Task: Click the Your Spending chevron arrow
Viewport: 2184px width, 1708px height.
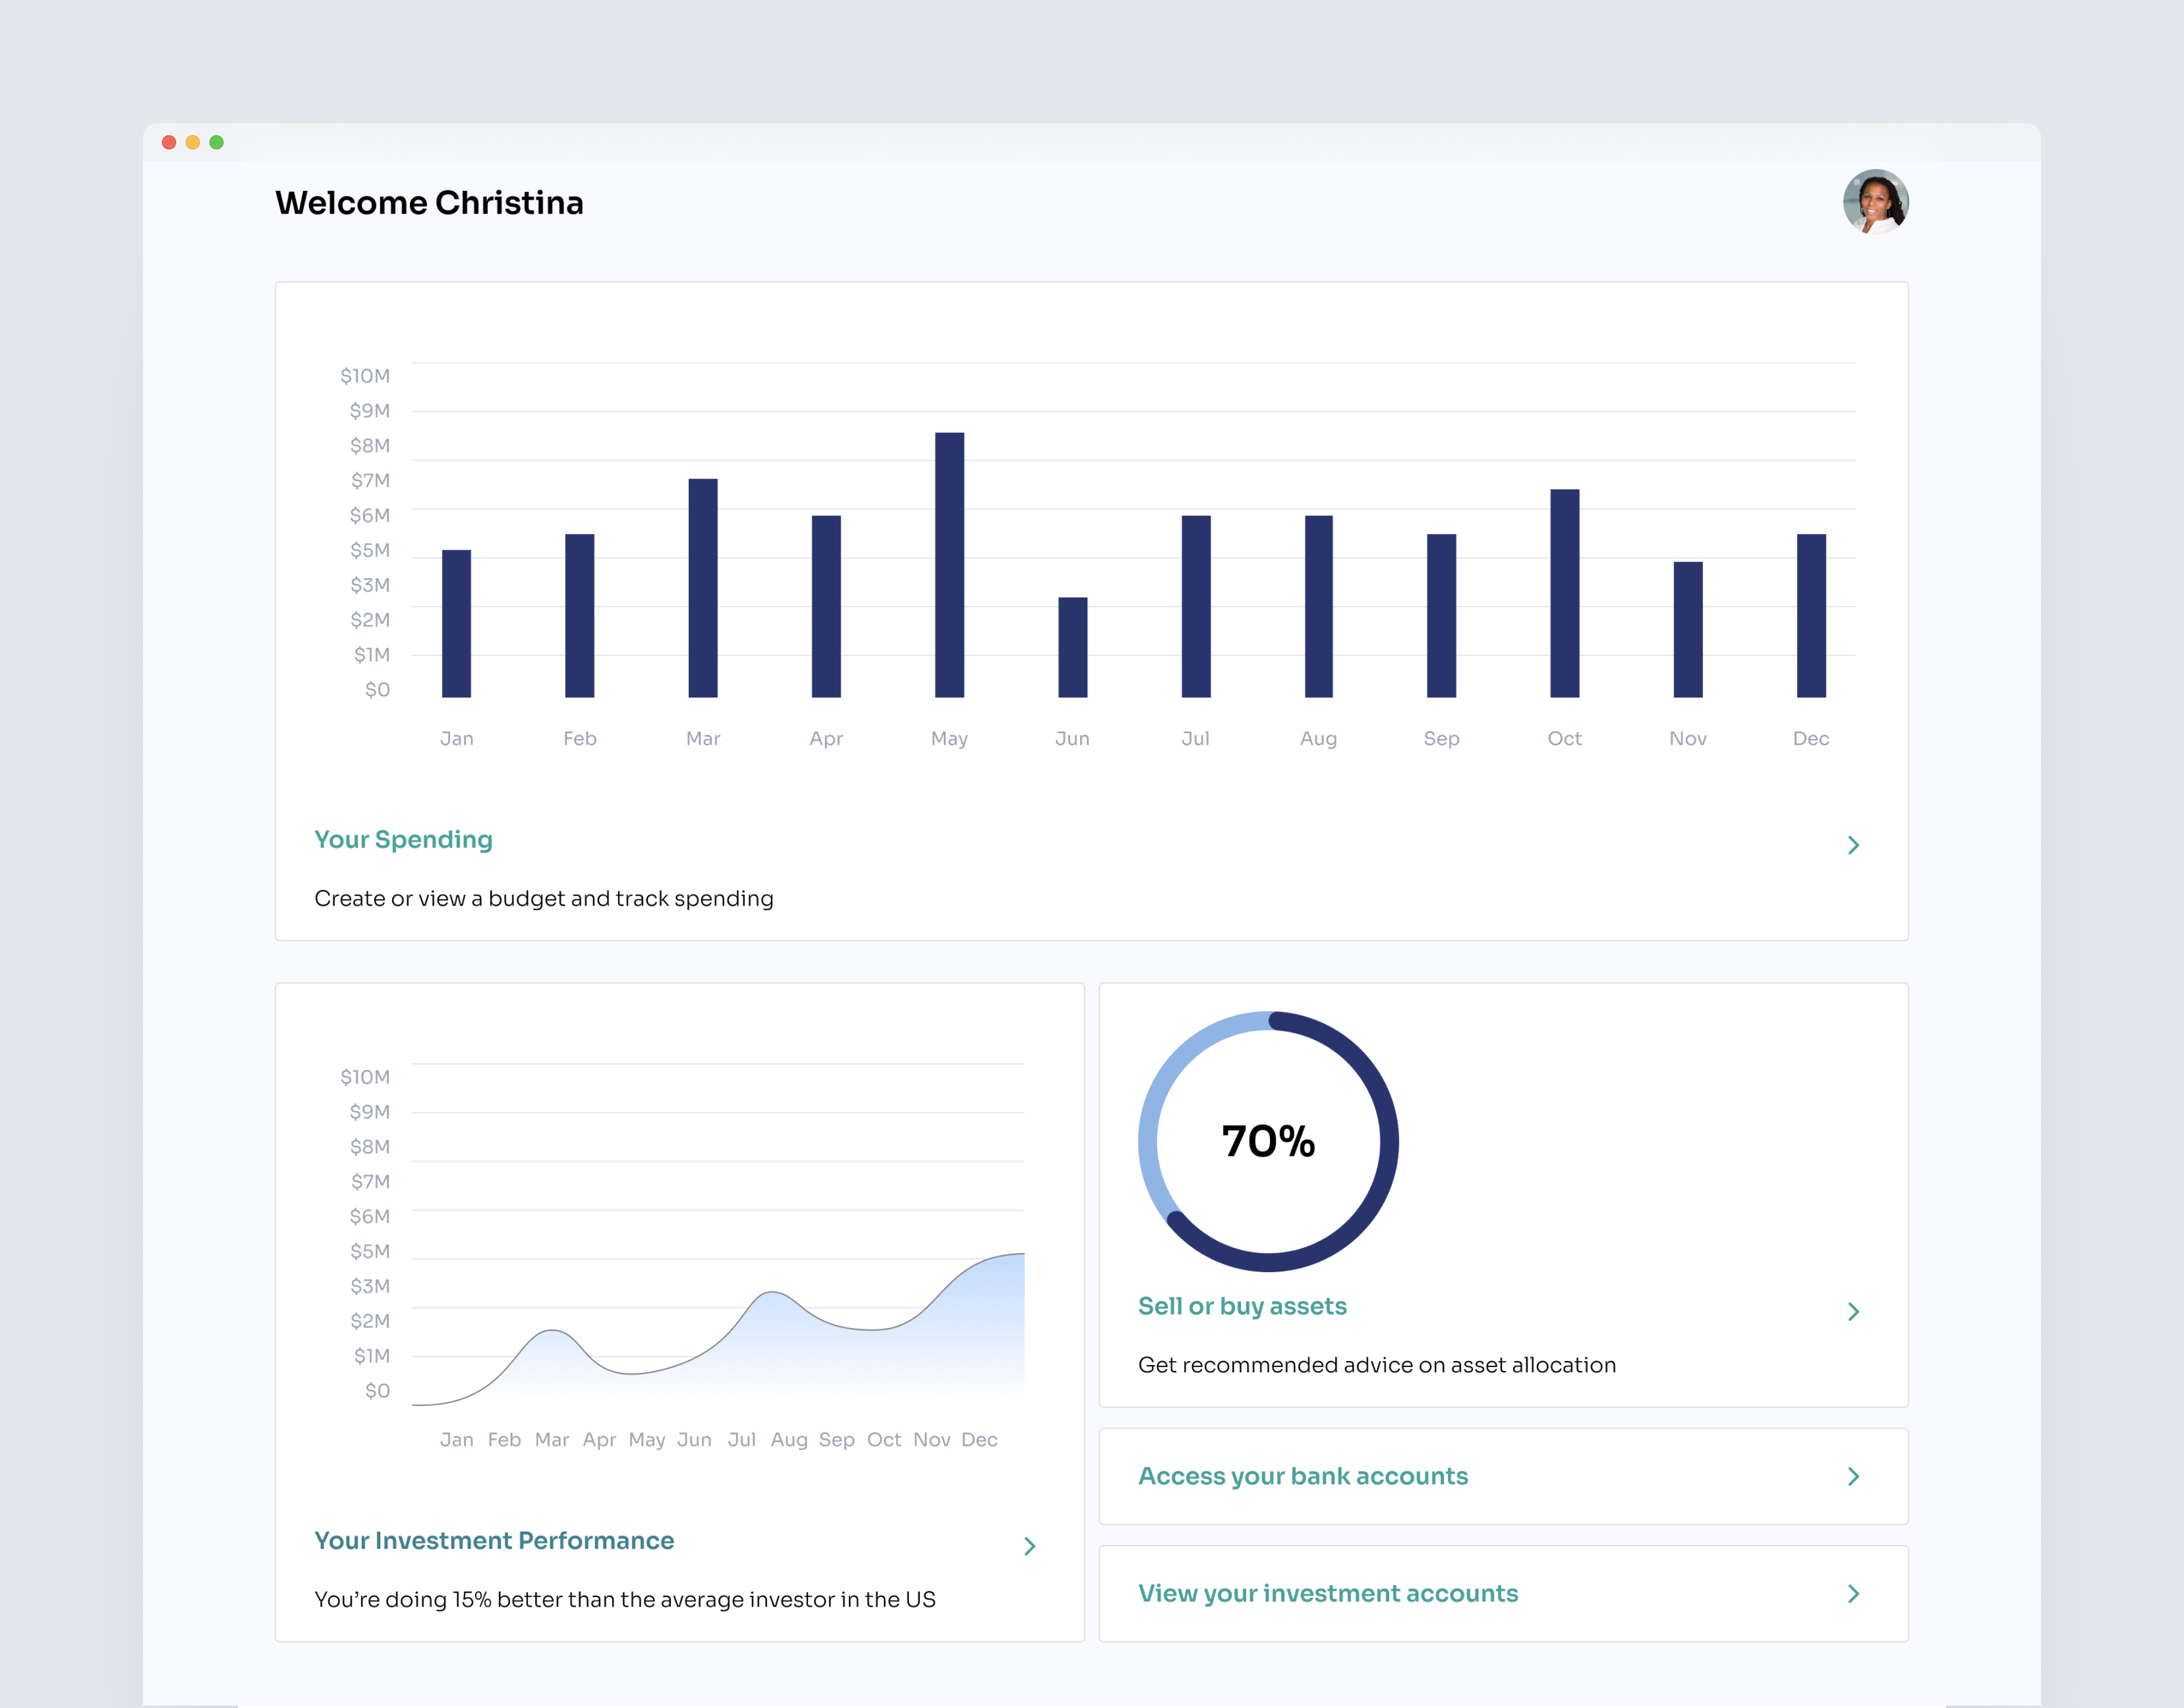Action: [x=1853, y=845]
